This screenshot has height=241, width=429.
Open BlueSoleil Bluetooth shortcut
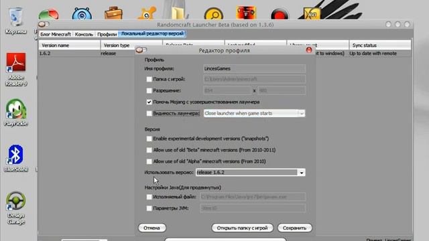pyautogui.click(x=16, y=158)
